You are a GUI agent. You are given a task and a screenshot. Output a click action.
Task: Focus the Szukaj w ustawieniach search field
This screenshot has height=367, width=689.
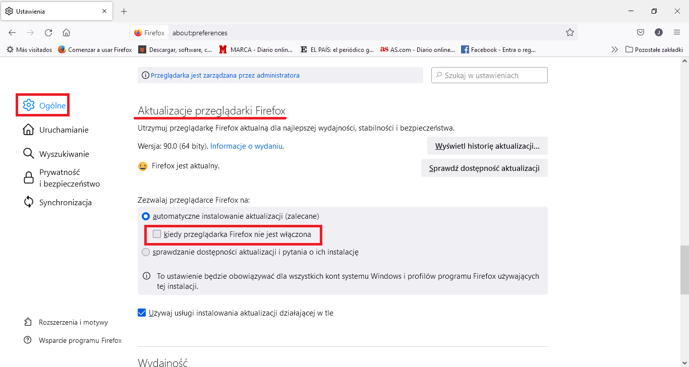pyautogui.click(x=489, y=75)
